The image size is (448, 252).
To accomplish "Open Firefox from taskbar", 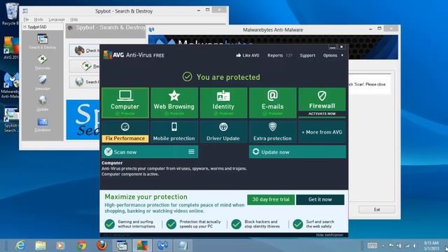I will [x=101, y=246].
